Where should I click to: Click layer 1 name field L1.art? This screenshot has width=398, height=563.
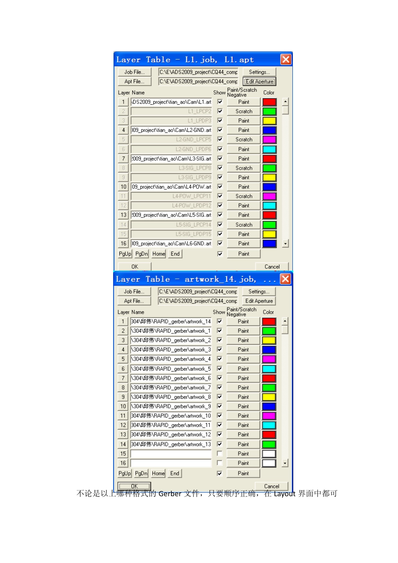[x=171, y=102]
